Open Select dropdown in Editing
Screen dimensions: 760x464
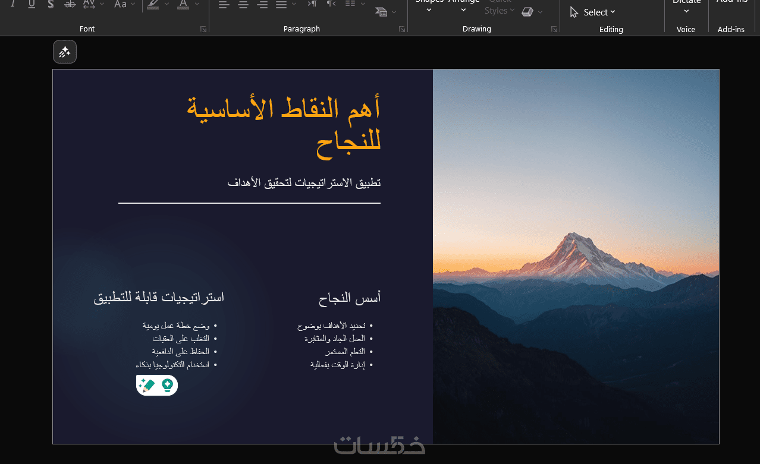pos(592,12)
